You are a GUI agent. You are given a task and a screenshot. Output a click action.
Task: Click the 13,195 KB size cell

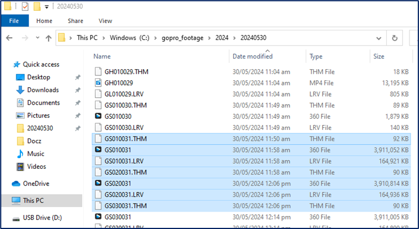pos(395,83)
